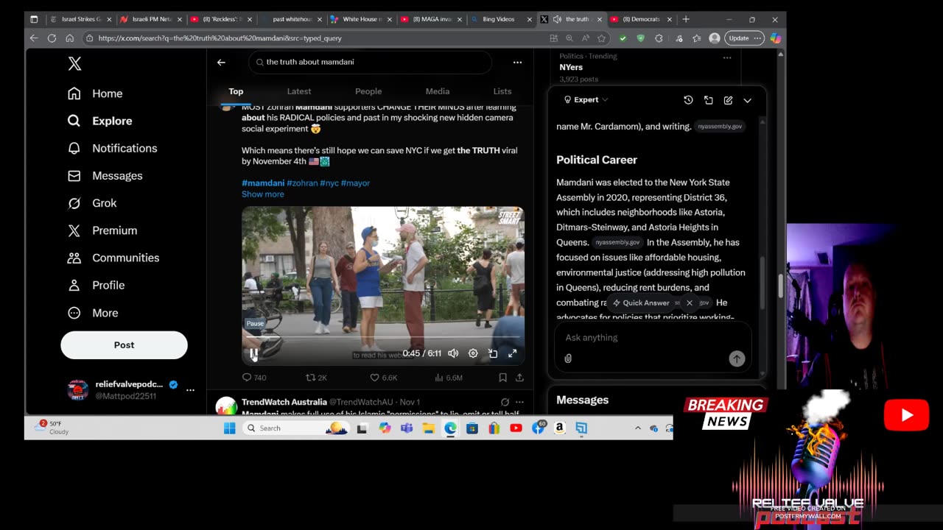The image size is (943, 530).
Task: Expand post text with Show more
Action: (262, 194)
